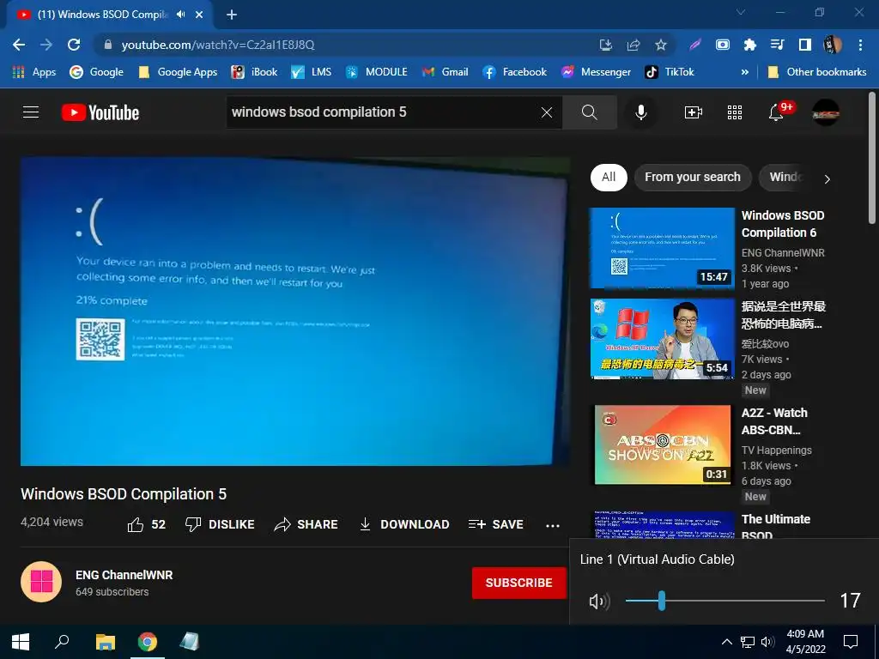Open the notifications bell

pyautogui.click(x=776, y=112)
